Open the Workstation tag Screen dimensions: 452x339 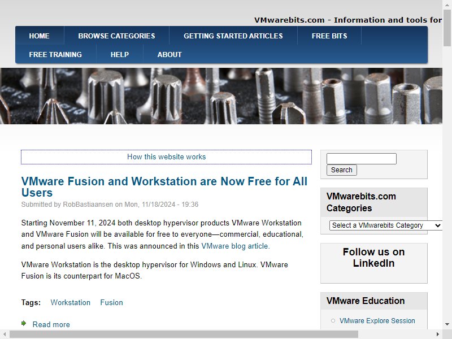(70, 302)
